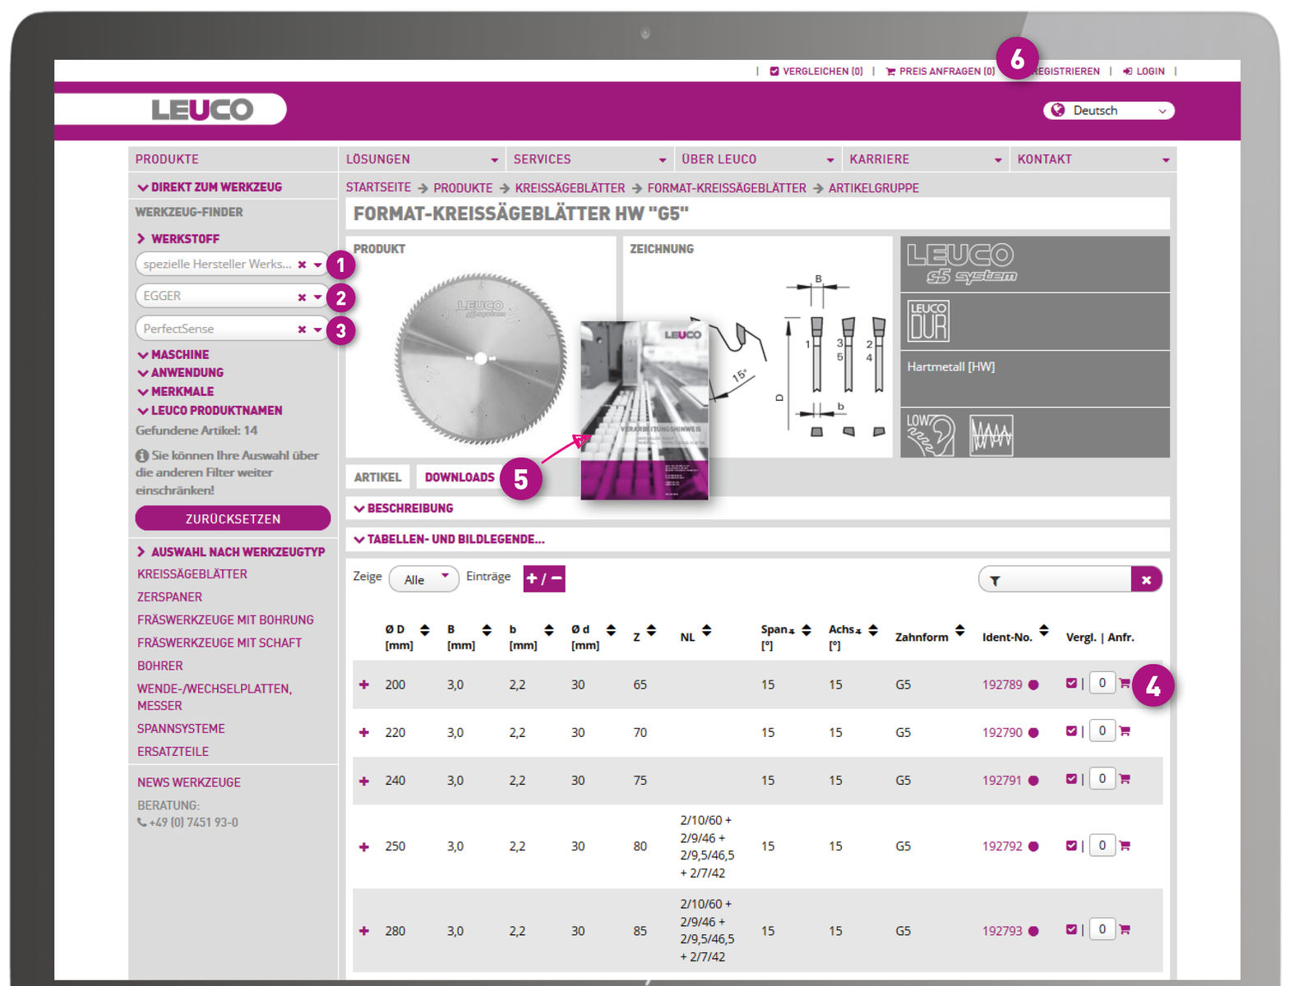Click the saw blade product image
The height and width of the screenshot is (986, 1289).
[x=481, y=358]
